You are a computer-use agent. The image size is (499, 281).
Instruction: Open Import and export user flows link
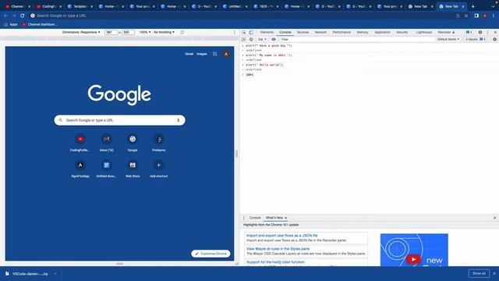(282, 236)
